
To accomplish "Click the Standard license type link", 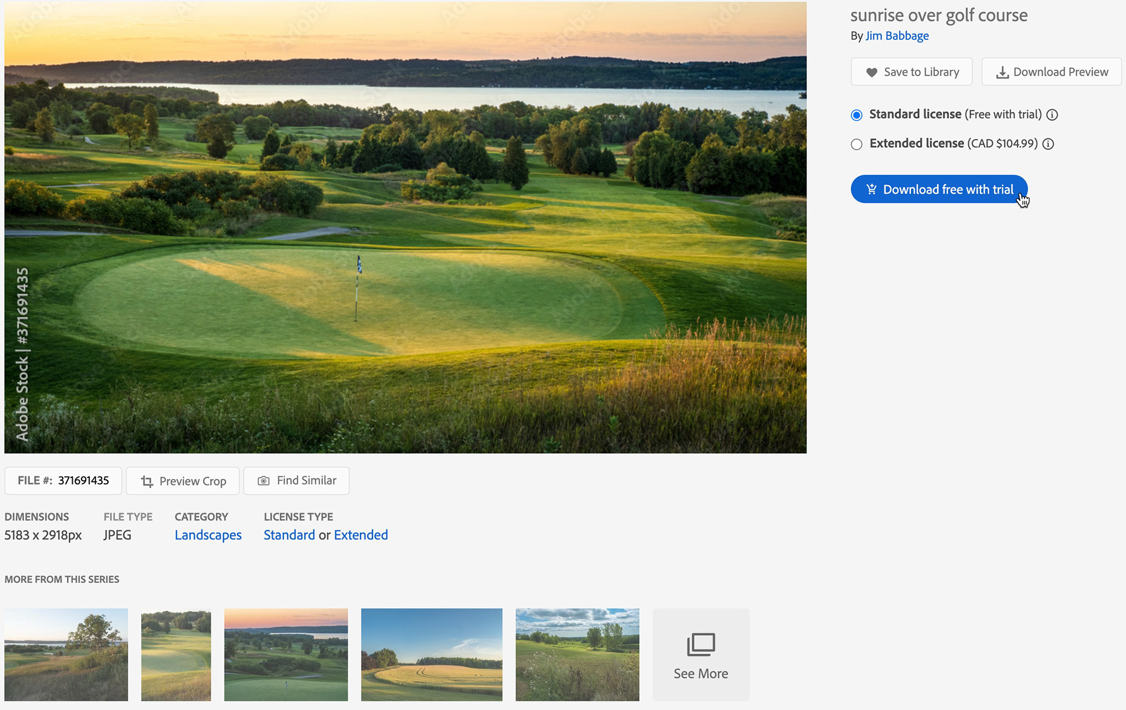I will click(289, 535).
